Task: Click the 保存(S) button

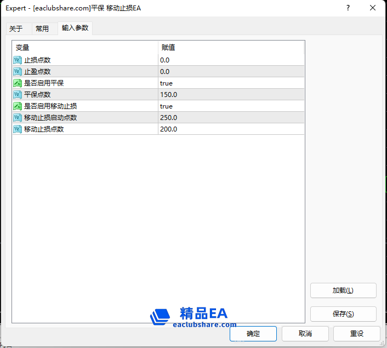Action: pos(343,314)
